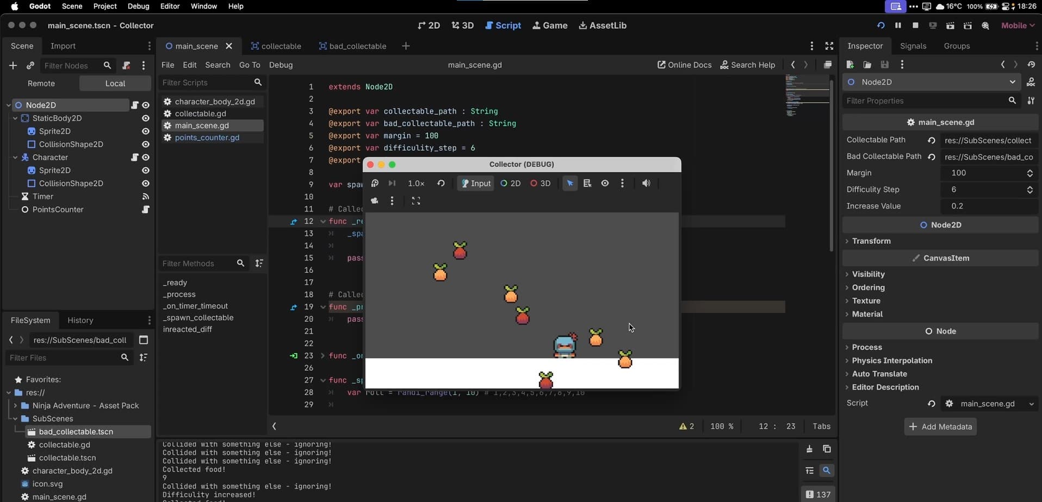This screenshot has height=502, width=1042.
Task: Switch to the Signals tab
Action: [913, 46]
